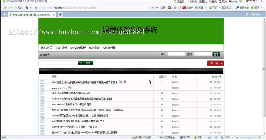
Task: Click the green 登录 login button
Action: click(216, 54)
